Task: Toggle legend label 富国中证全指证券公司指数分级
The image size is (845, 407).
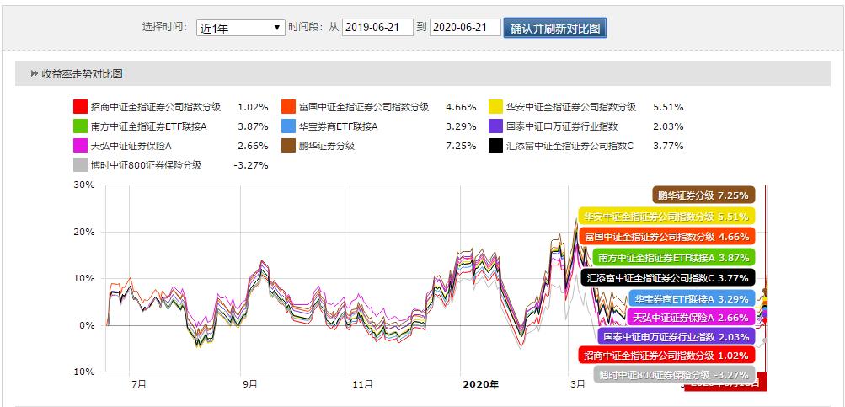Action: pyautogui.click(x=364, y=107)
